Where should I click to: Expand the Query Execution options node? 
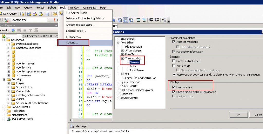(x=118, y=82)
